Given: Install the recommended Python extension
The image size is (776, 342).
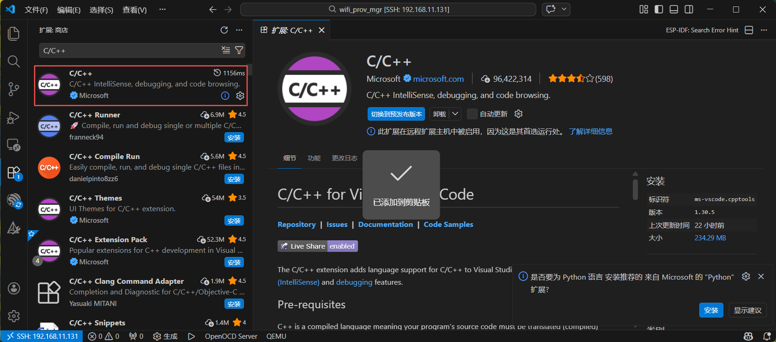Looking at the screenshot, I should tap(711, 310).
